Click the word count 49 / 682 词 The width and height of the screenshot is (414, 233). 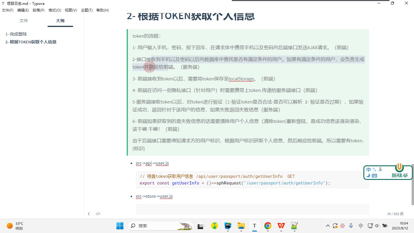[x=395, y=214]
